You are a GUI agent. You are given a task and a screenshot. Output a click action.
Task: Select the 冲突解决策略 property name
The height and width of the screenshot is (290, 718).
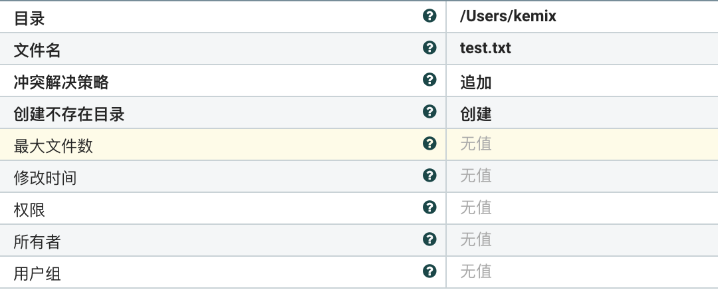(x=61, y=82)
